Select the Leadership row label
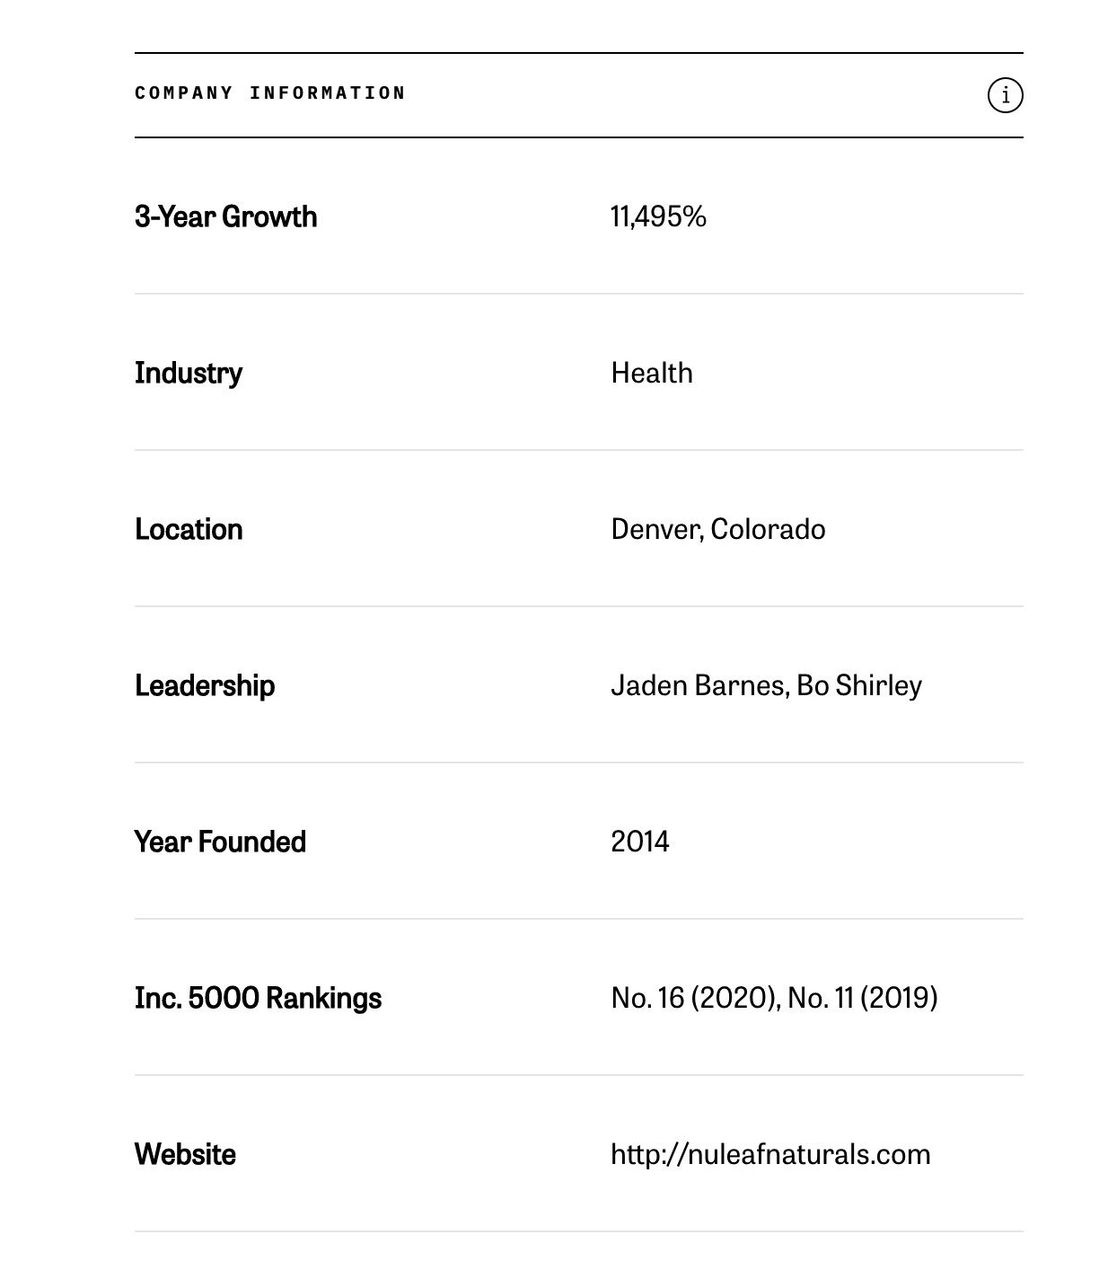Screen dimensions: 1099x1270 click(205, 685)
